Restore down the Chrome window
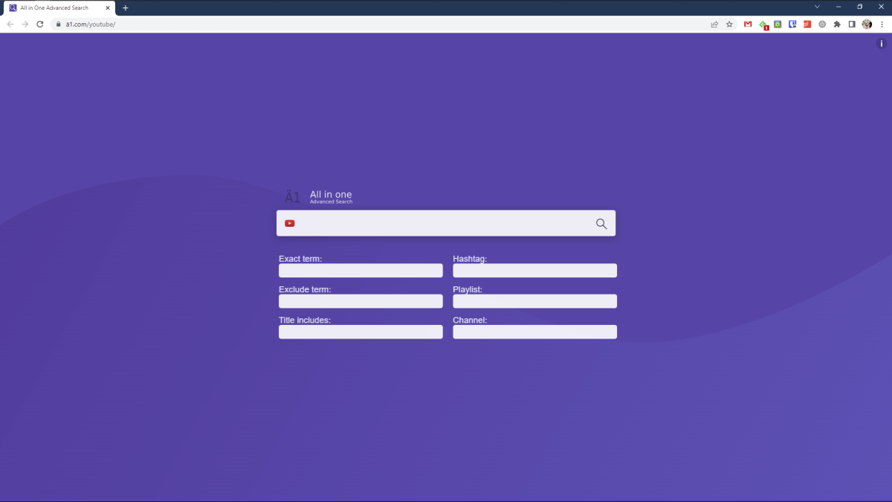Image resolution: width=892 pixels, height=502 pixels. coord(860,7)
